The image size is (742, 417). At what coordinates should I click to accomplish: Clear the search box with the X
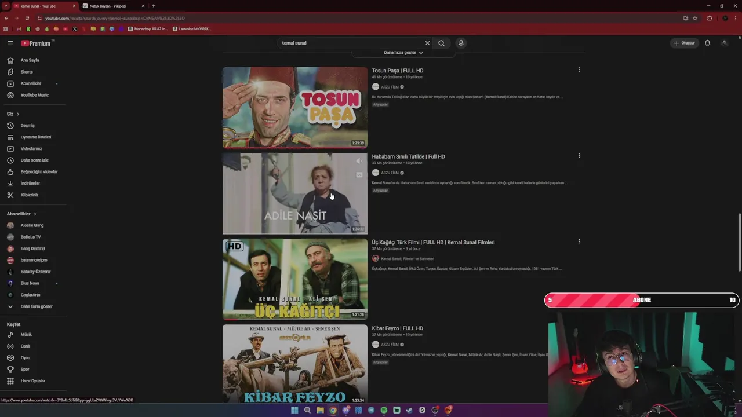coord(427,43)
